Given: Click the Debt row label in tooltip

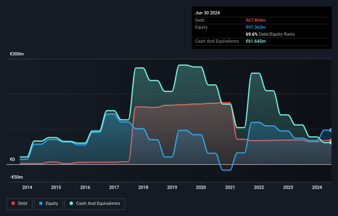Looking at the screenshot, I should point(200,20).
